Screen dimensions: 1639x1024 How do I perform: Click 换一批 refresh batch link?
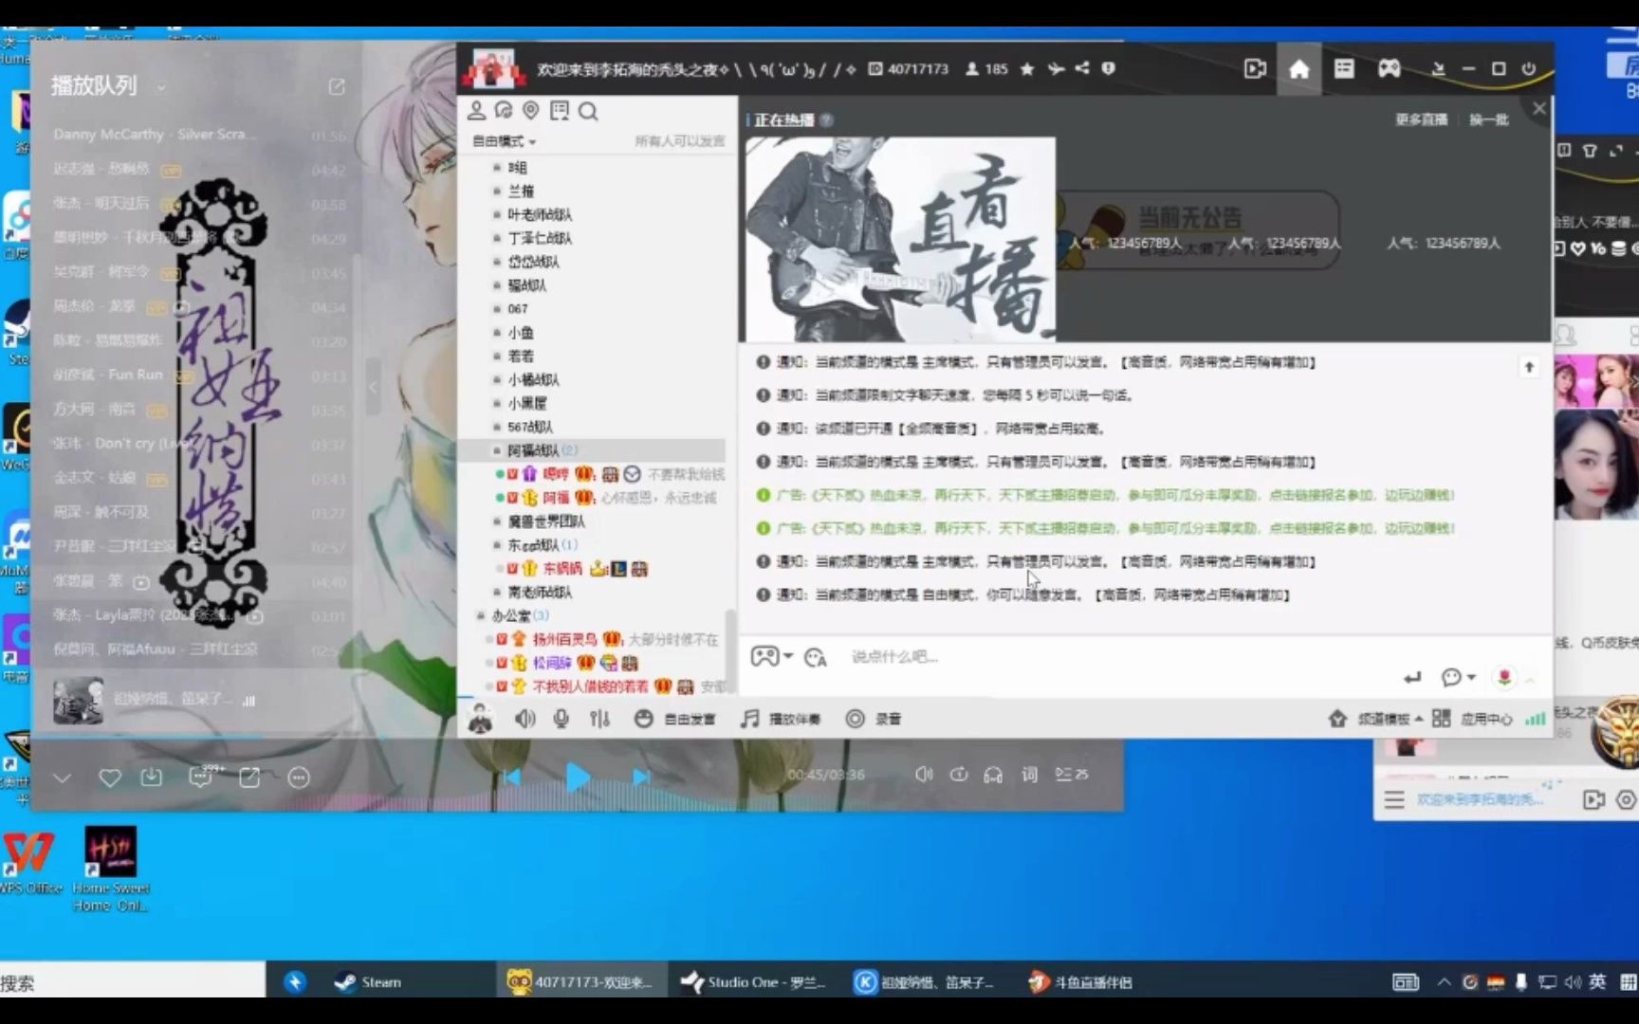1488,119
